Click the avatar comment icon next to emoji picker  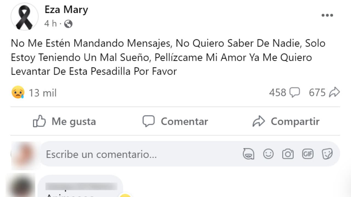pos(248,154)
